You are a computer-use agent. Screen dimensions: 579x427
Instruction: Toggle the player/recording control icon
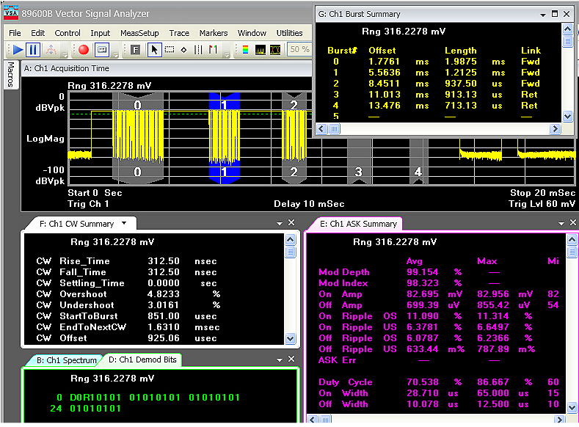pyautogui.click(x=102, y=50)
